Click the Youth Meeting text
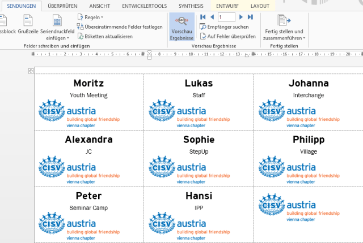The height and width of the screenshot is (243, 363). 88,95
